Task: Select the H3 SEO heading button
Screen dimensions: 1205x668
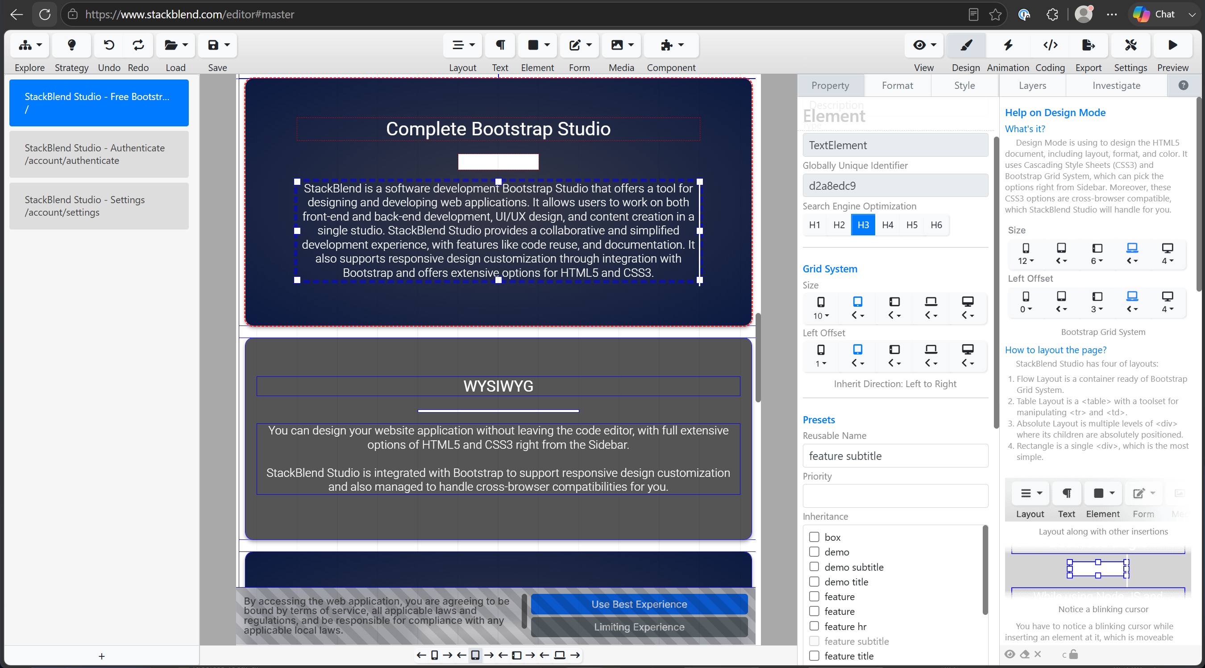Action: click(863, 225)
